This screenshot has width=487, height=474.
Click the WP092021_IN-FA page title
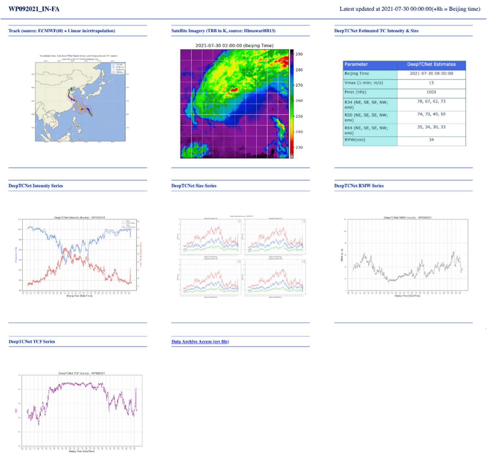tap(34, 9)
